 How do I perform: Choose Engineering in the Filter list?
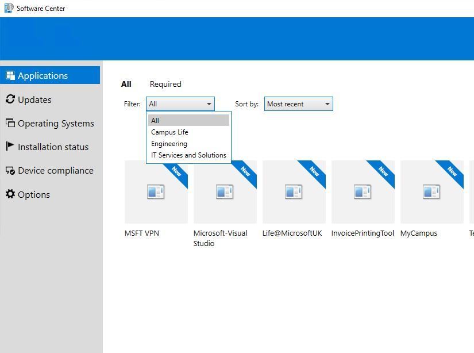point(188,143)
